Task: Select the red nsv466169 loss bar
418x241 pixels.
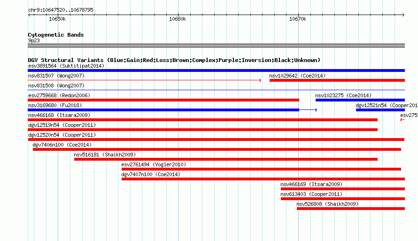Action: click(x=343, y=189)
